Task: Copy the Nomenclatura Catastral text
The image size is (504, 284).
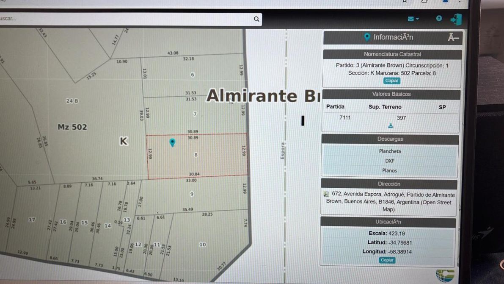Action: point(391,81)
